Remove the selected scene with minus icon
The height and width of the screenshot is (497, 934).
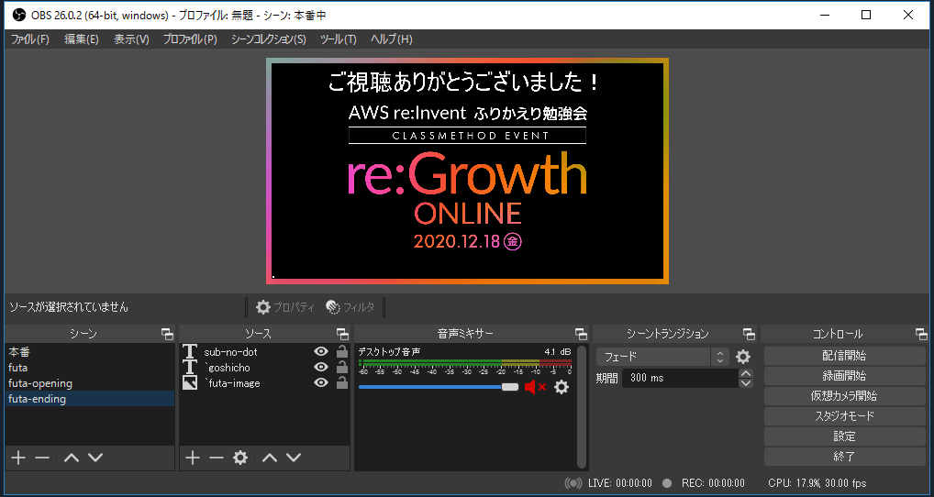point(41,458)
